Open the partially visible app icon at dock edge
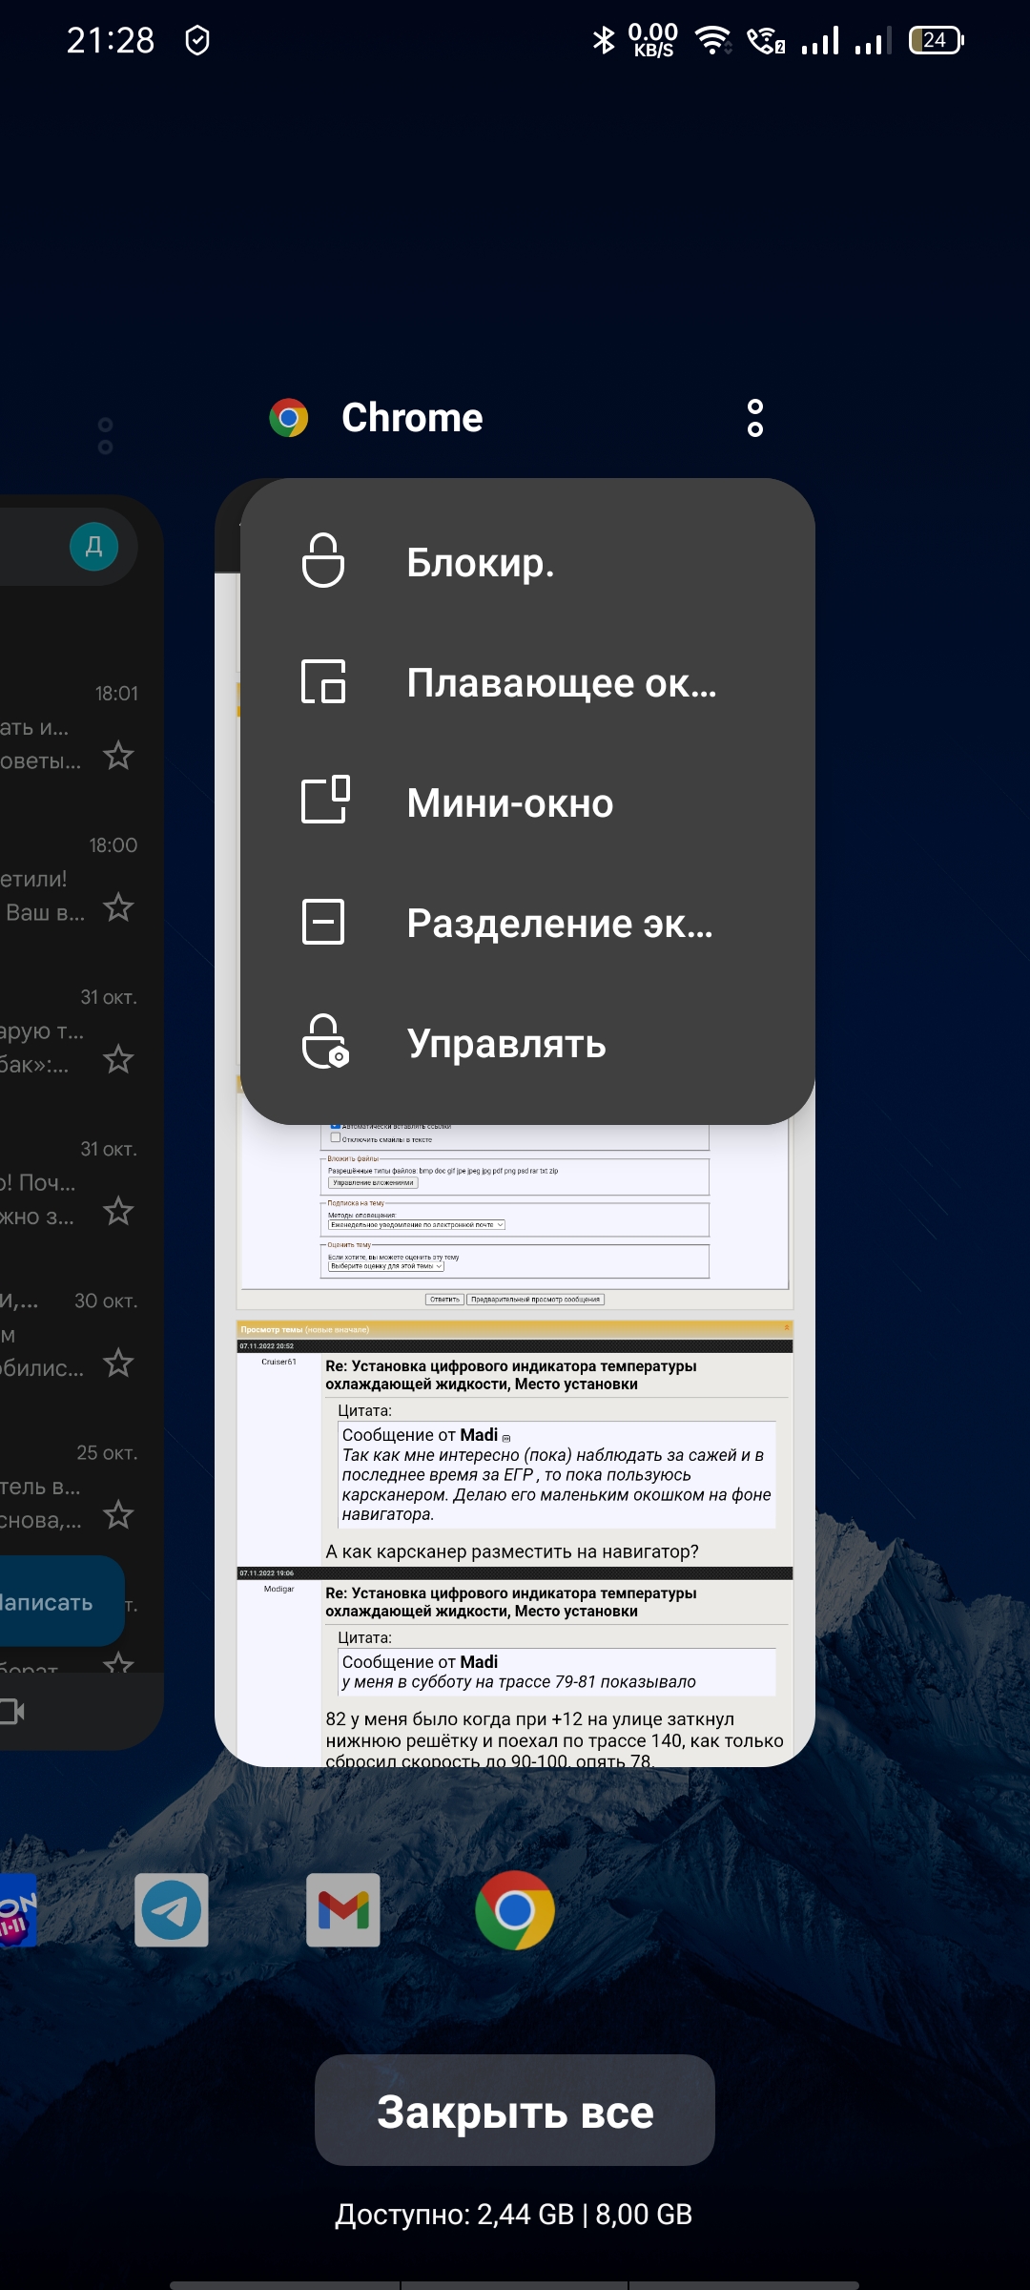This screenshot has height=2290, width=1030. pyautogui.click(x=17, y=1910)
